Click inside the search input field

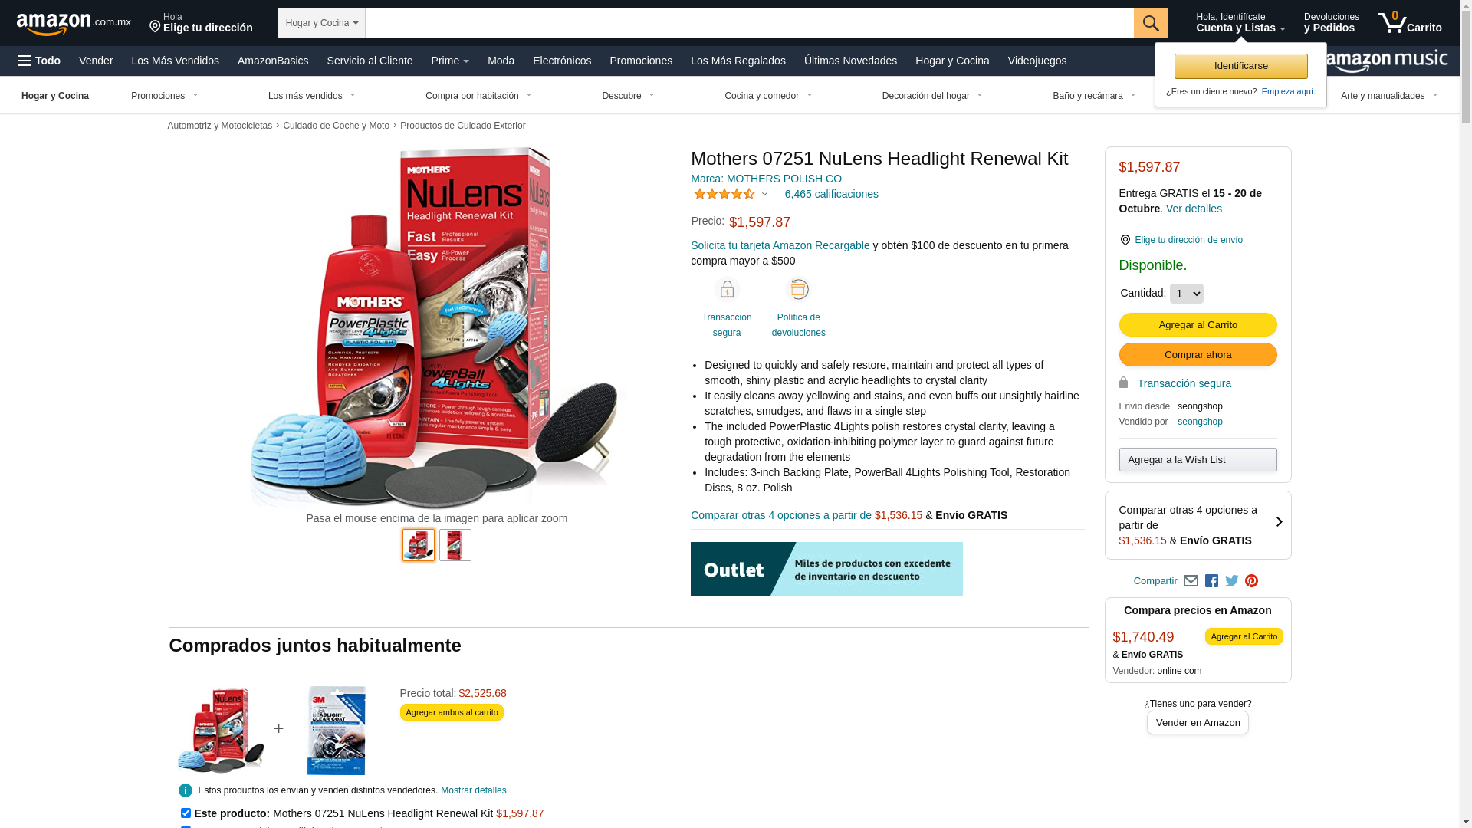[x=749, y=23]
